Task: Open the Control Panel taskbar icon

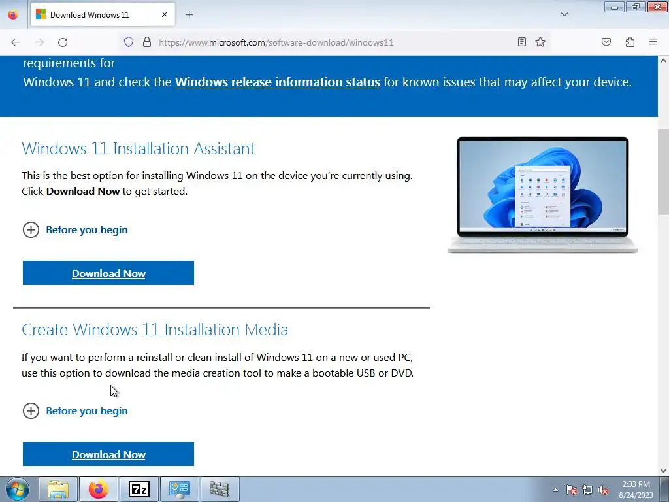Action: tap(180, 489)
